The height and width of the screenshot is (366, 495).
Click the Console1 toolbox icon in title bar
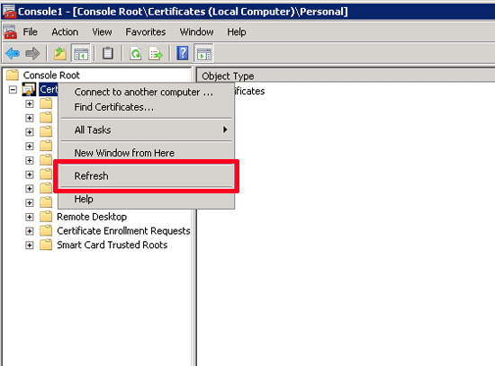point(9,12)
